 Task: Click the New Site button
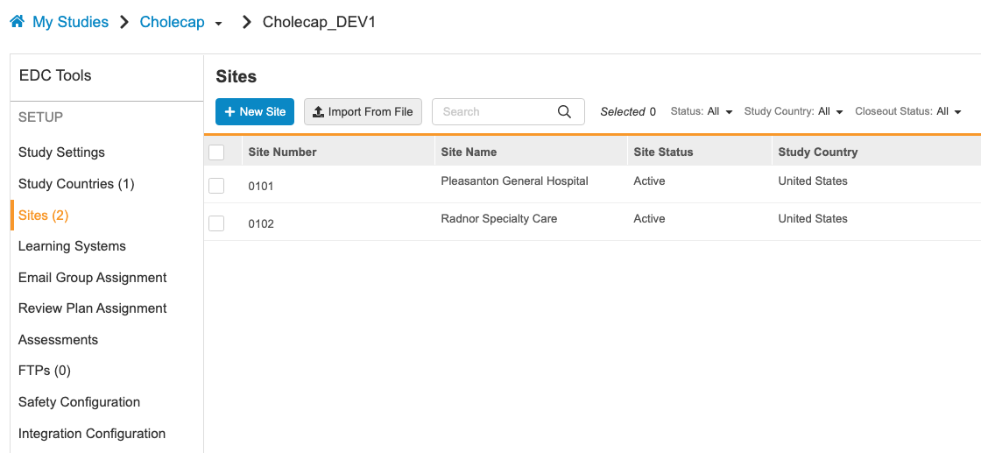pyautogui.click(x=255, y=111)
